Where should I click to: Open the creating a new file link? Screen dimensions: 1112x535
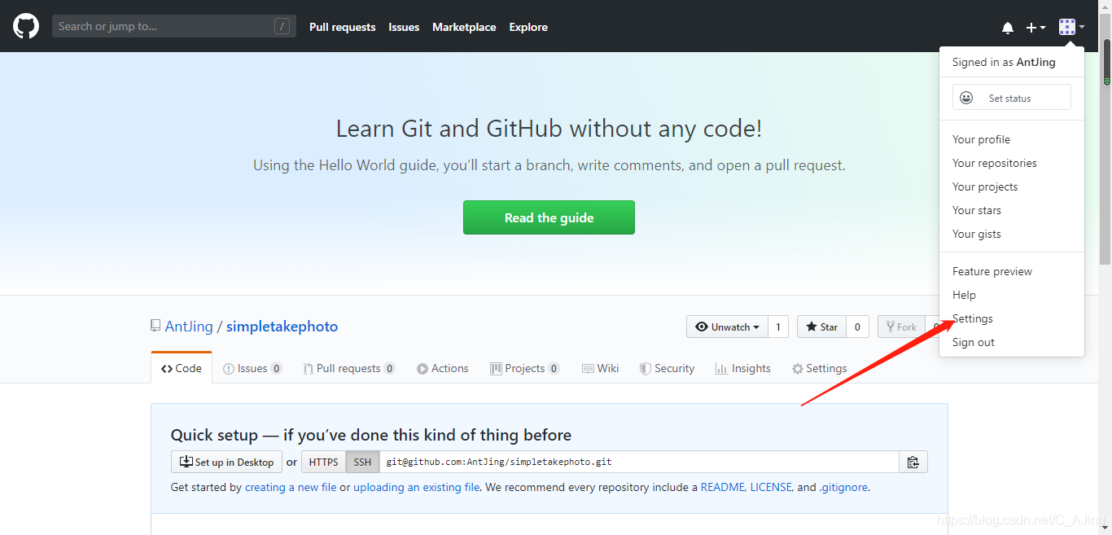[x=290, y=487]
